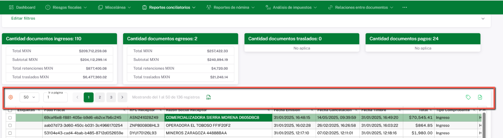Open the orange table settings gear
503x138 pixels.
[11, 97]
